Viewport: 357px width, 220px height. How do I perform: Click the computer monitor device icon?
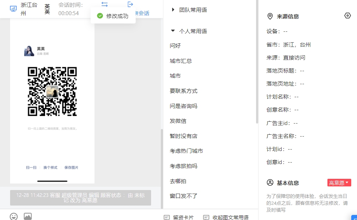coord(13,9)
